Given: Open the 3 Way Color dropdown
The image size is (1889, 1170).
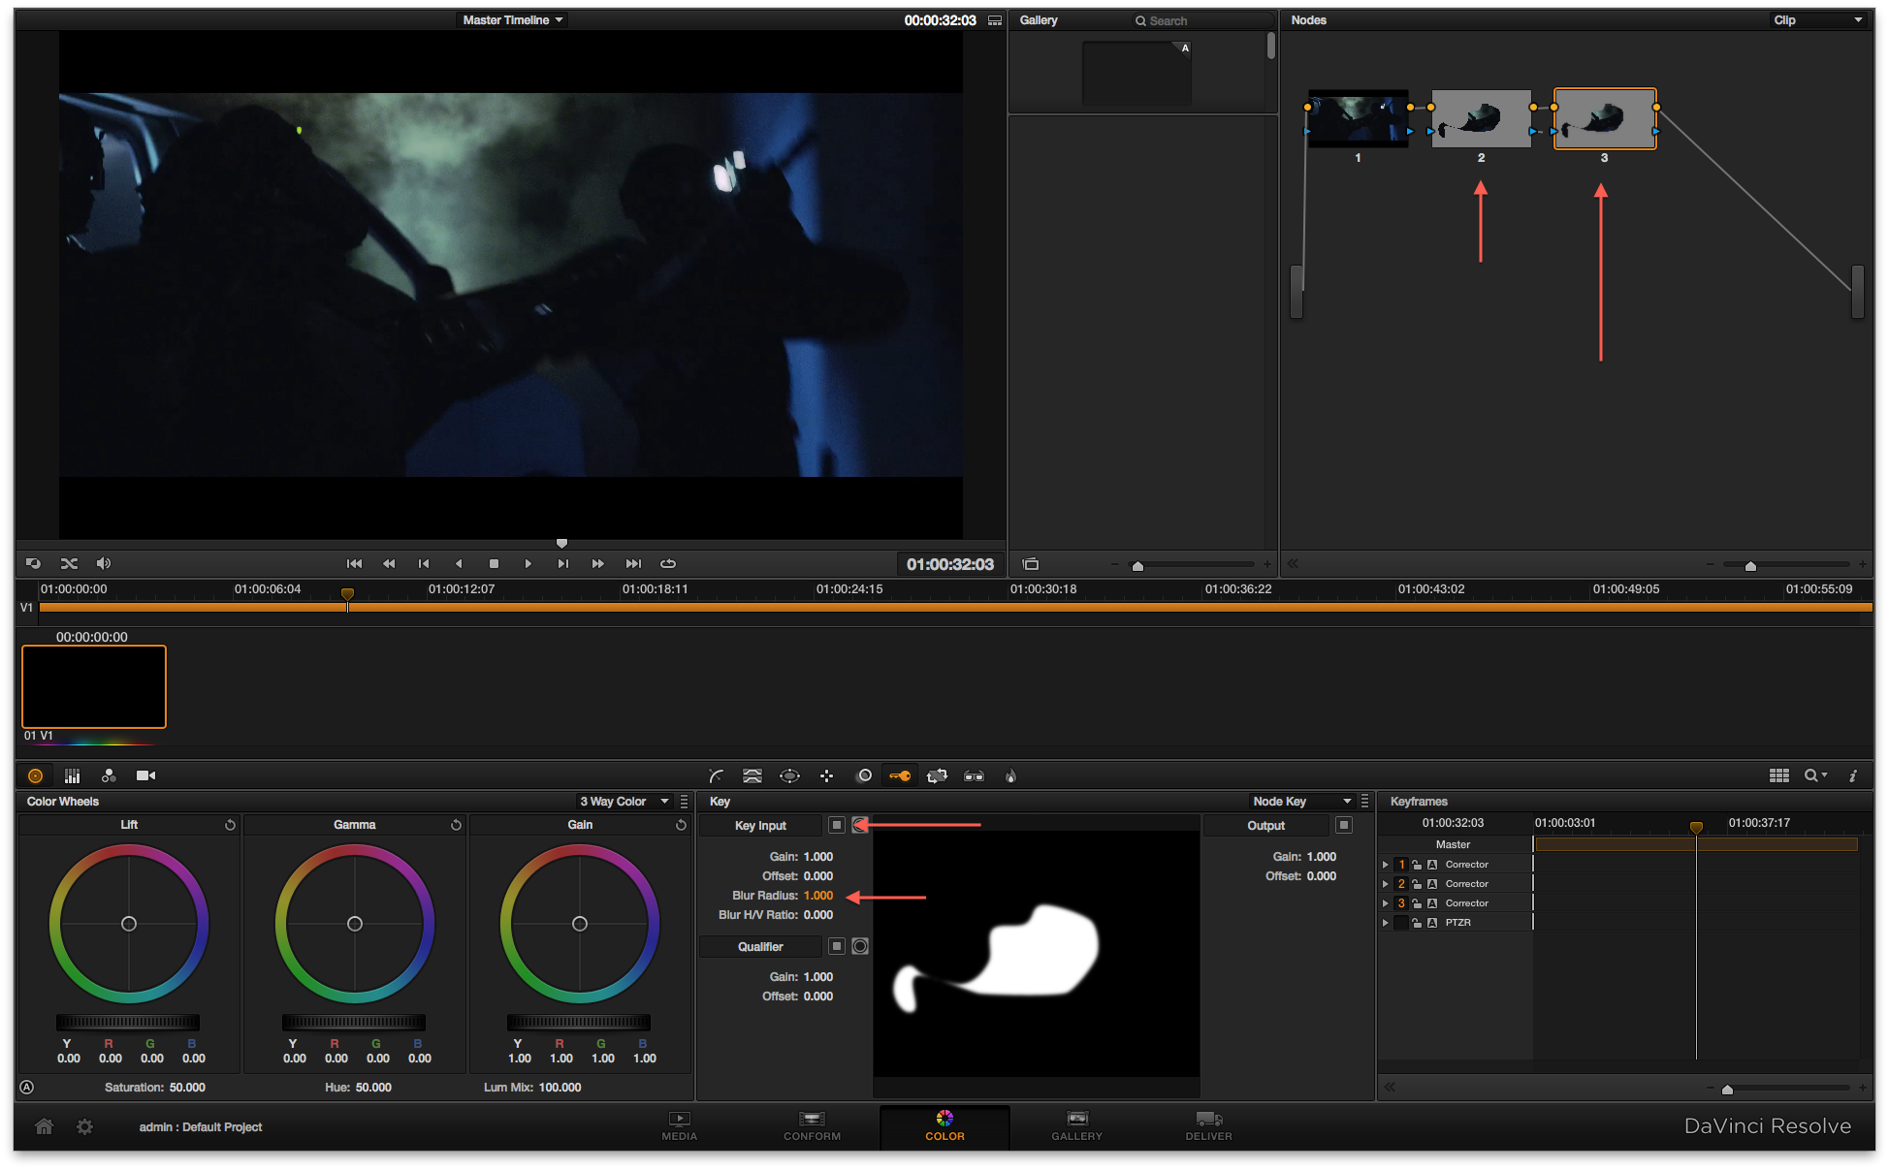Looking at the screenshot, I should (624, 802).
